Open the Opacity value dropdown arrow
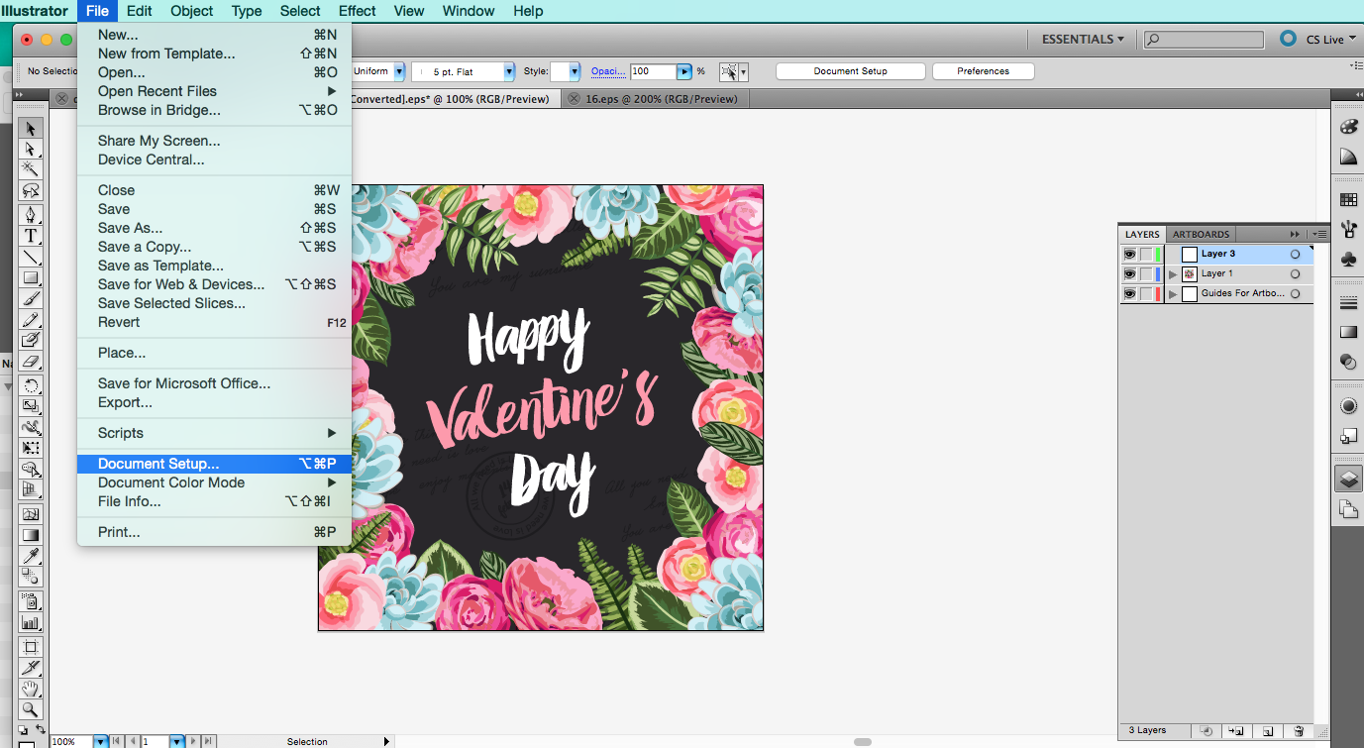The image size is (1364, 748). point(684,71)
